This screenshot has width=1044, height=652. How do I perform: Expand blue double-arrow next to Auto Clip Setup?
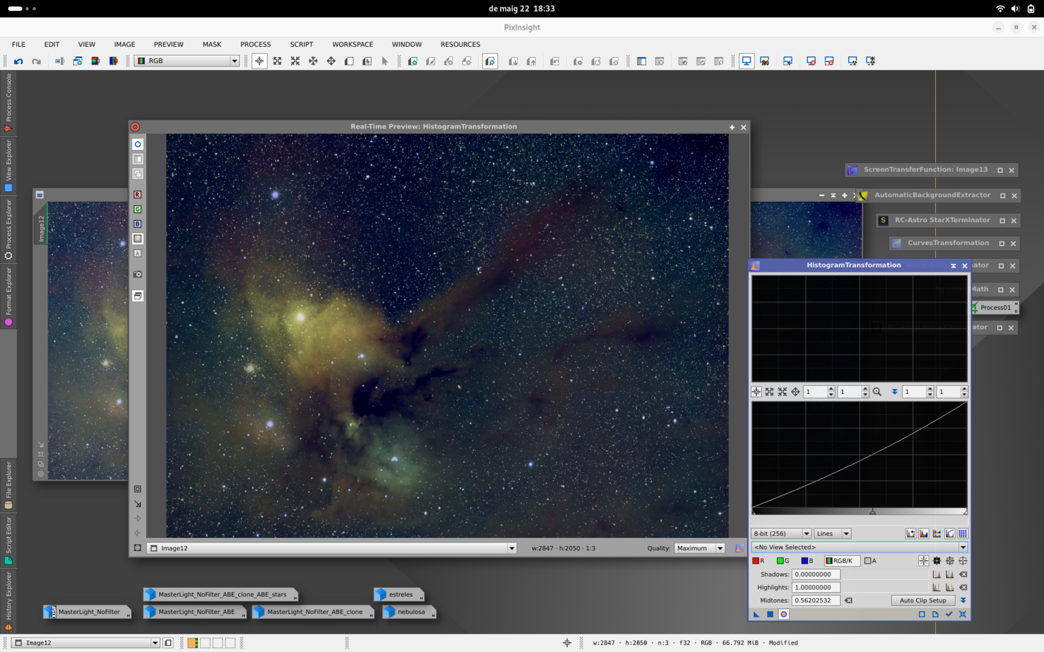tap(963, 600)
